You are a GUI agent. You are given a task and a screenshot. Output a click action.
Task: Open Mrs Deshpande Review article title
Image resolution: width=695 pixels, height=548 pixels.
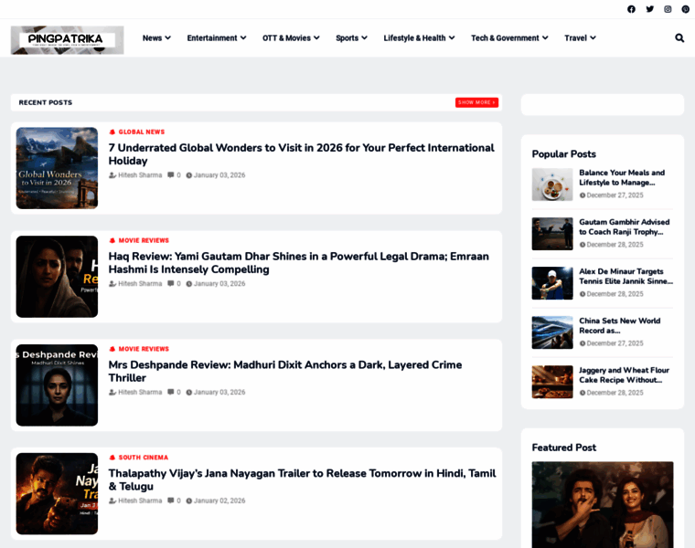tap(285, 372)
